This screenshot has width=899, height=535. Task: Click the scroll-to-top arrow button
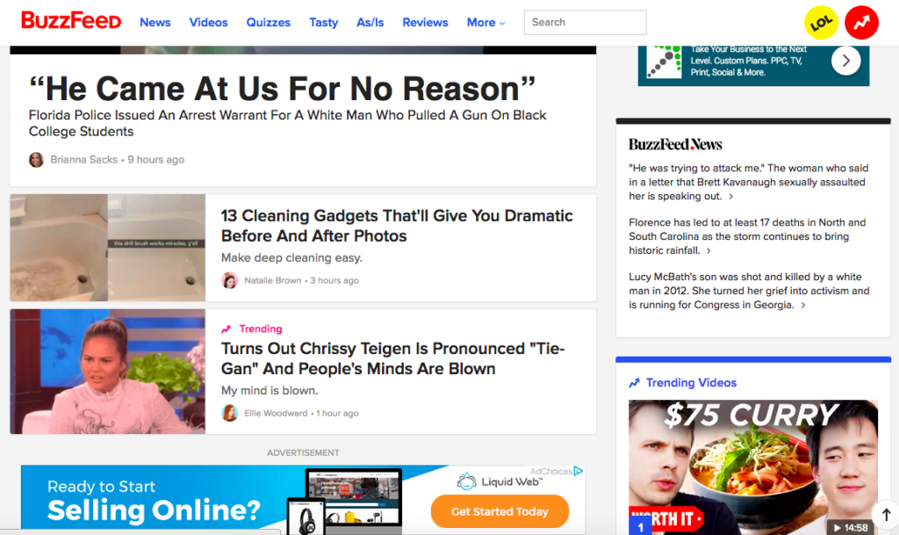(x=886, y=515)
